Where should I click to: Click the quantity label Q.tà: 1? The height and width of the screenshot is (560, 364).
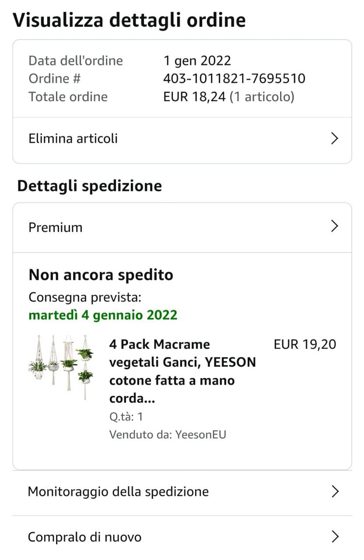(x=126, y=416)
